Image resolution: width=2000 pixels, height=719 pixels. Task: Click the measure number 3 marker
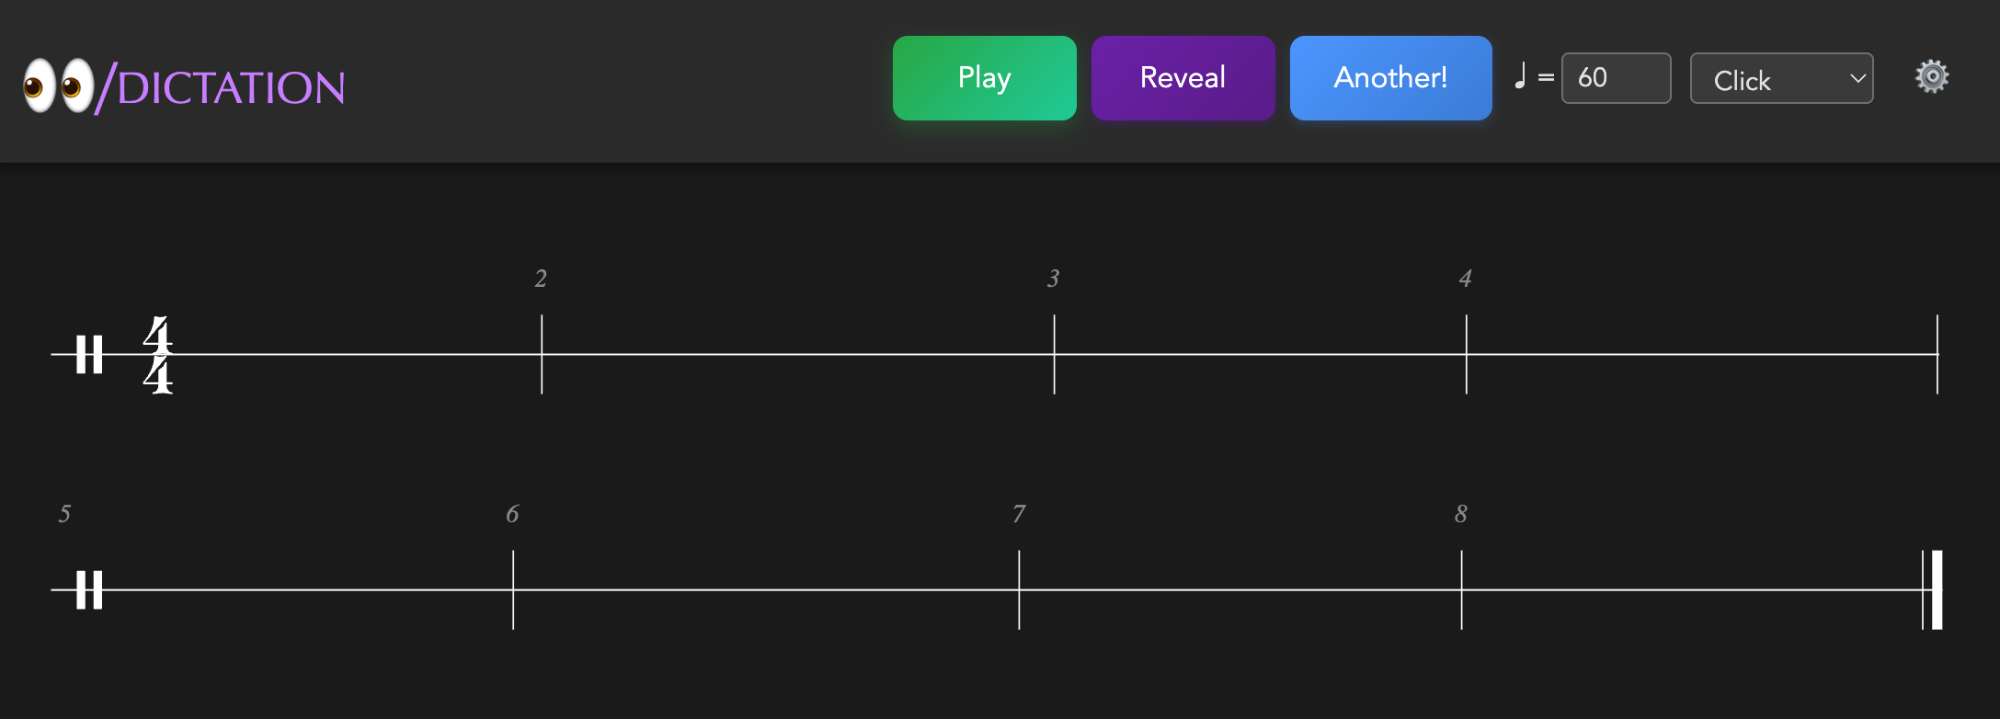1054,278
